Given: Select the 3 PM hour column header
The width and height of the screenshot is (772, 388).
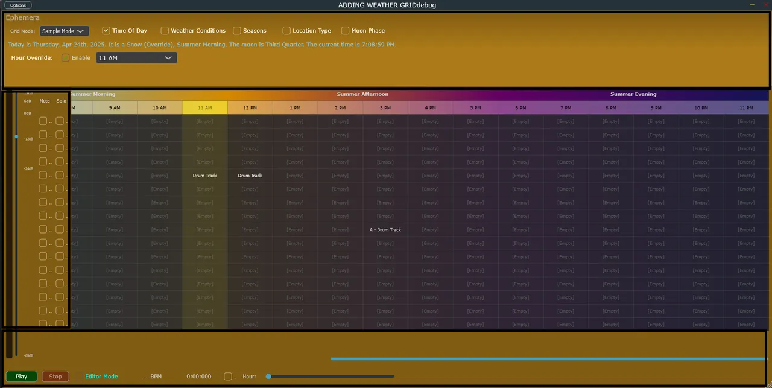Looking at the screenshot, I should point(385,107).
